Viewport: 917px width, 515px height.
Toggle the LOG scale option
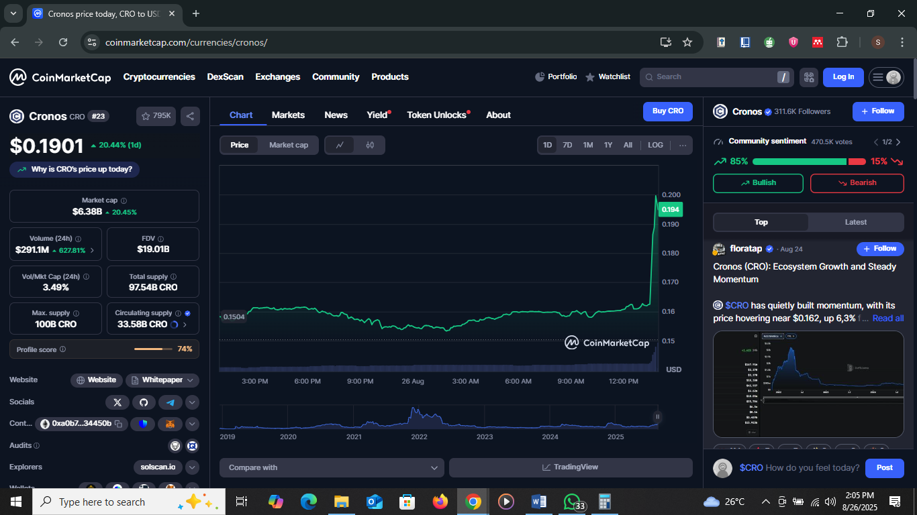coord(655,145)
